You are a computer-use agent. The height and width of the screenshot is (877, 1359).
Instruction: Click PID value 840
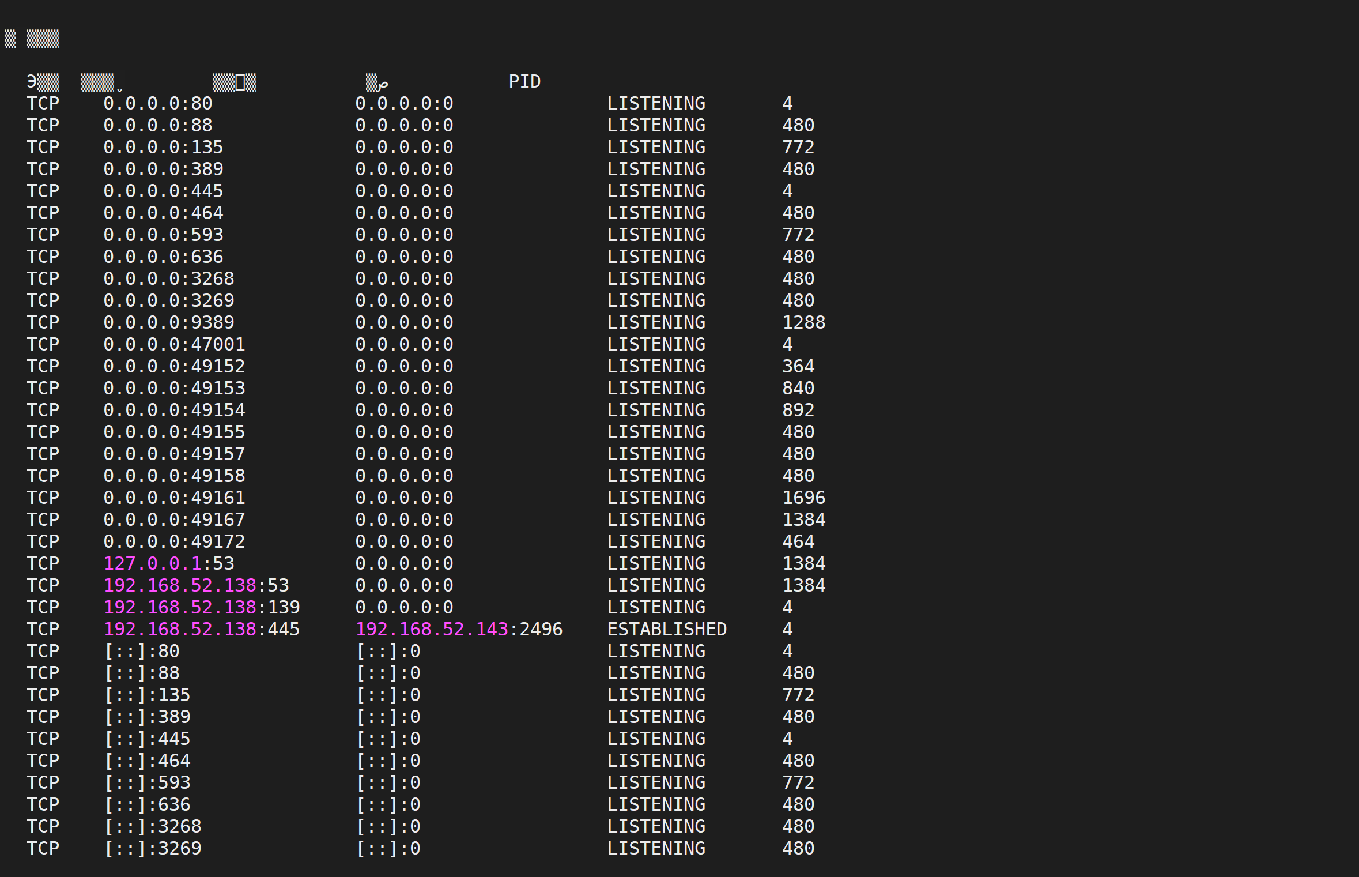point(798,388)
